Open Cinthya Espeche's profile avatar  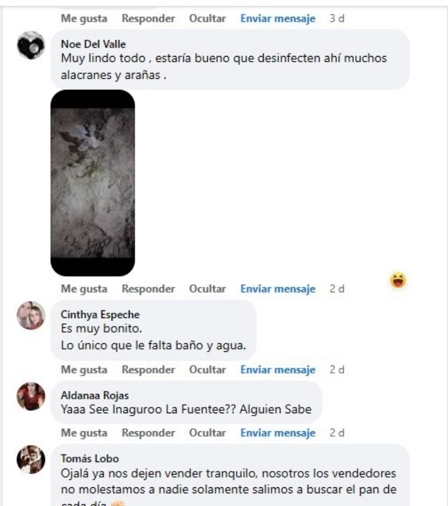[31, 315]
